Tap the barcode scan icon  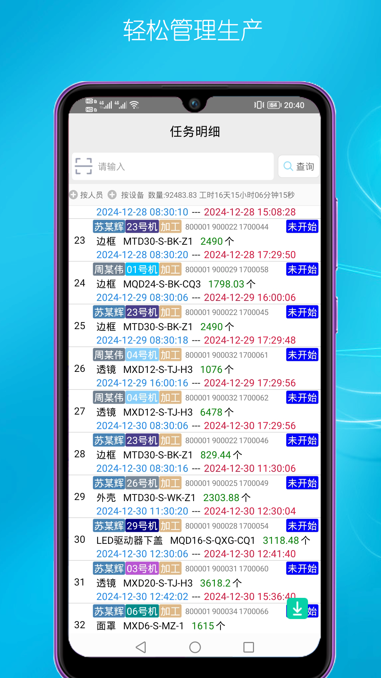(x=84, y=166)
